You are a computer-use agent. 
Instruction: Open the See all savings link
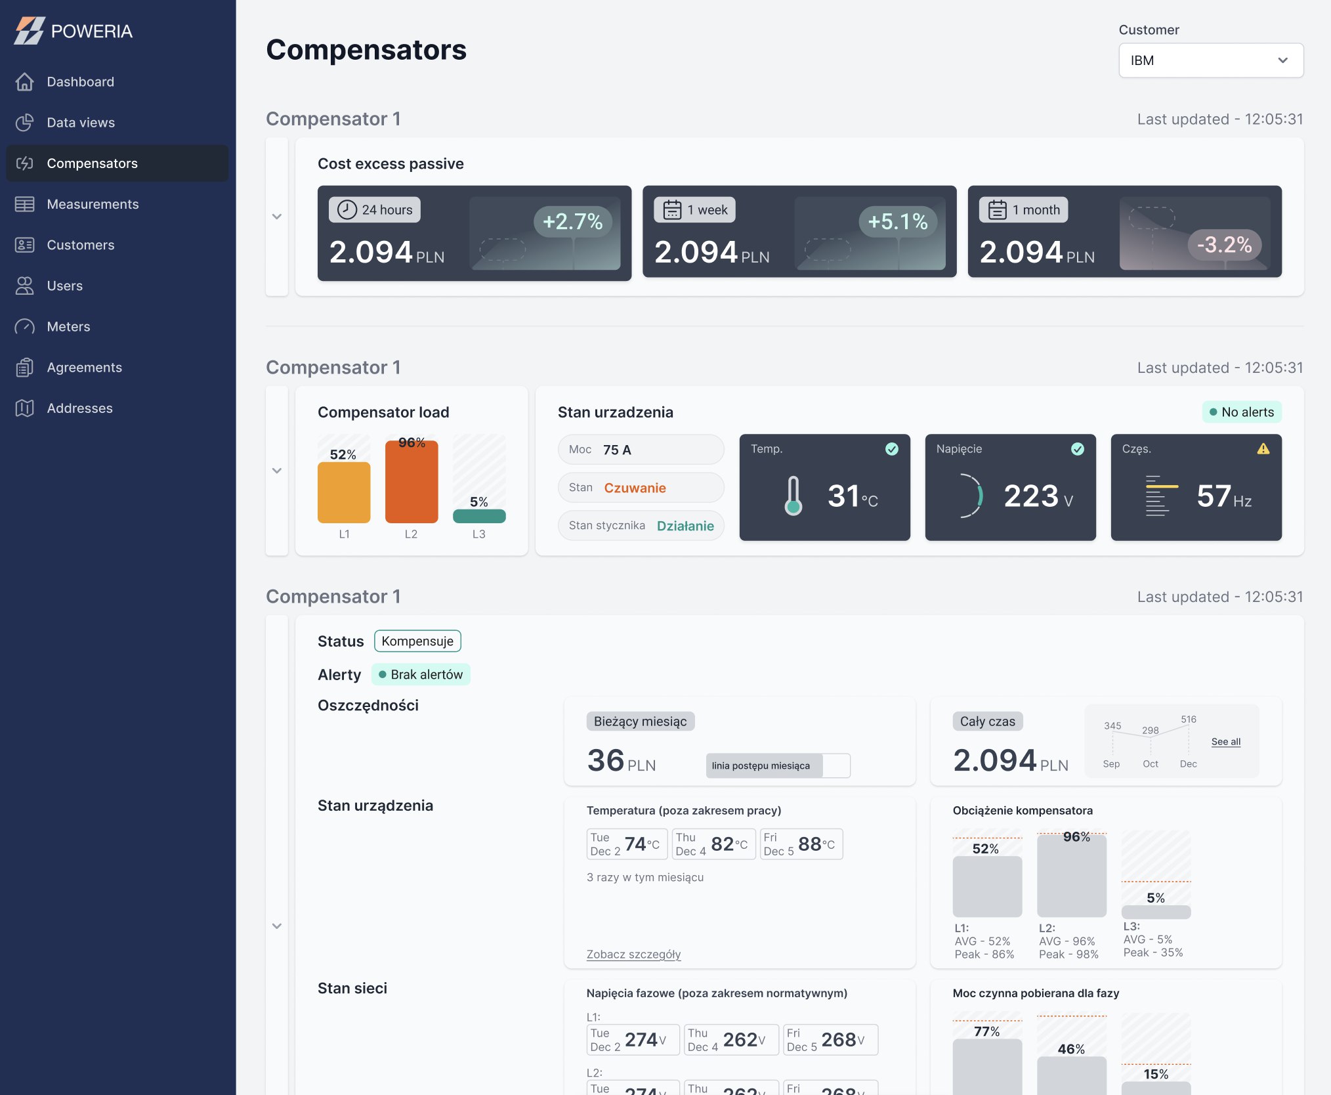pos(1226,742)
